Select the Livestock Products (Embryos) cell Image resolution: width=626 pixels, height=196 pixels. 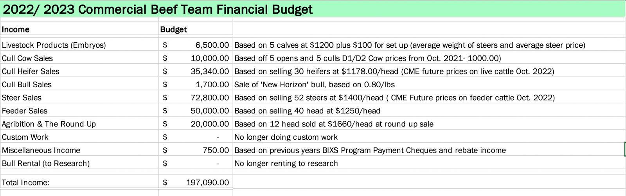(54, 45)
